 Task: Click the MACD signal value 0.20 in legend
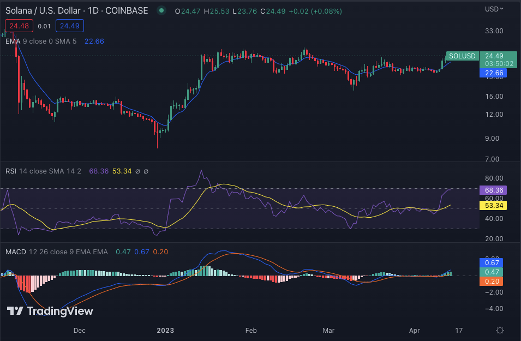[x=160, y=252]
